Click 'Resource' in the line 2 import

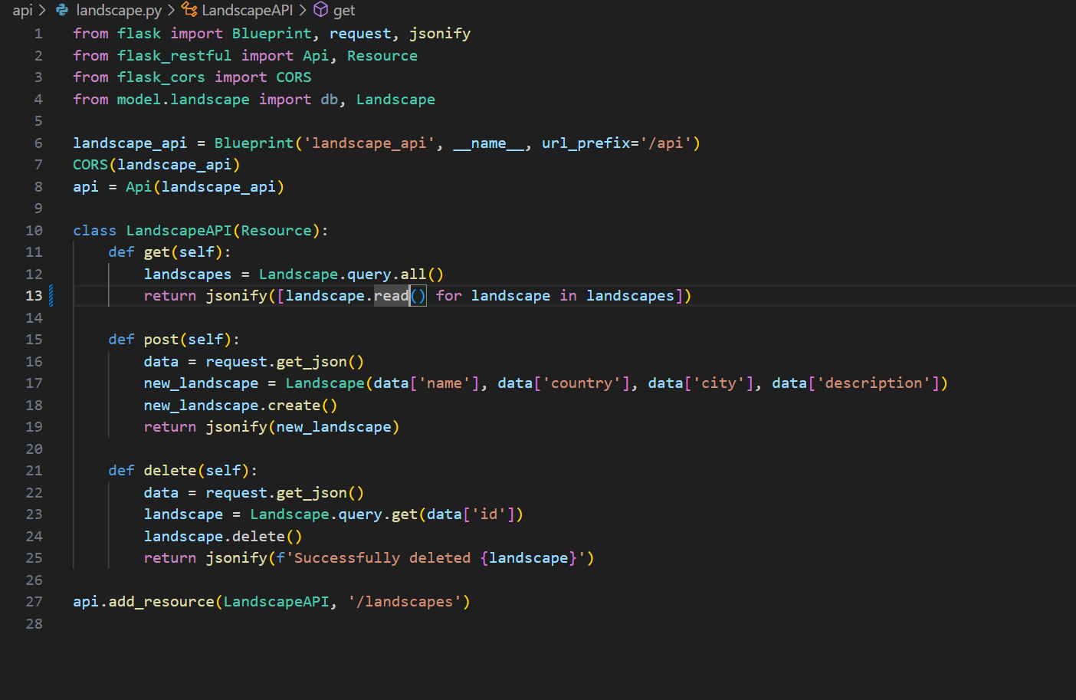click(x=382, y=56)
